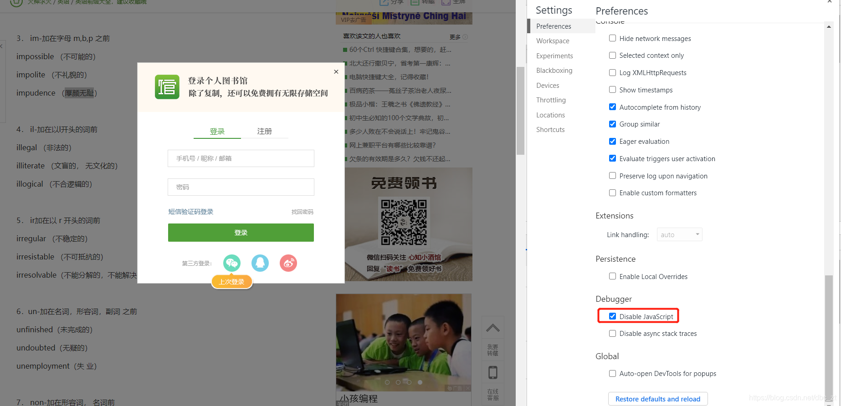841x406 pixels.
Task: Enable Selected context only checkbox
Action: coord(612,55)
